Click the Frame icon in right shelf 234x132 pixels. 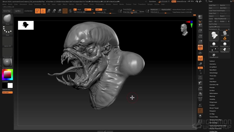click(200, 78)
